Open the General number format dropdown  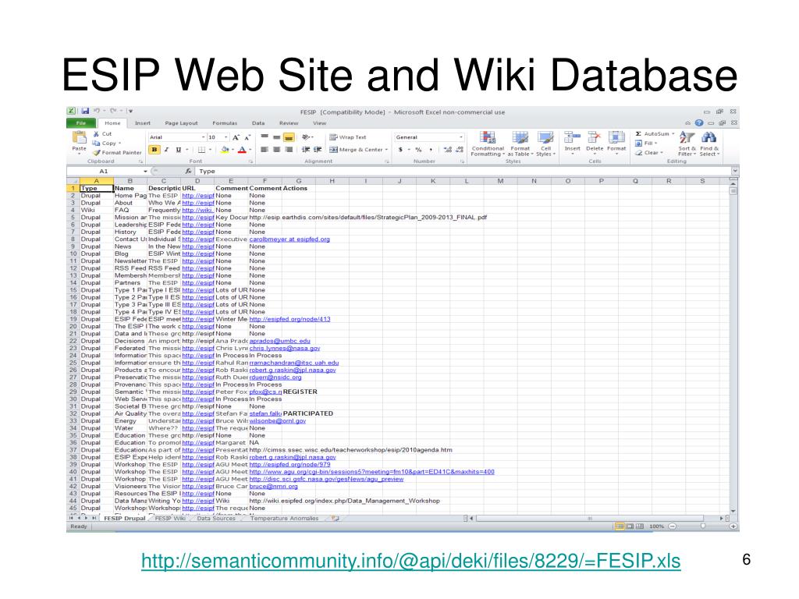tap(461, 137)
